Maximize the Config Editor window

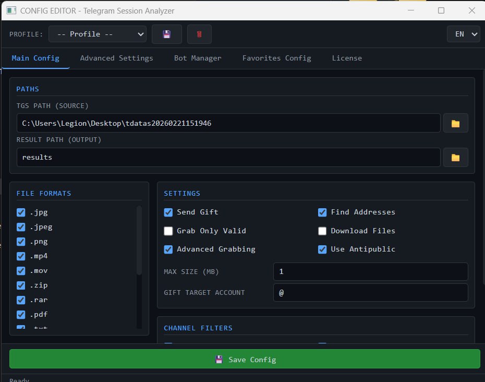point(441,10)
